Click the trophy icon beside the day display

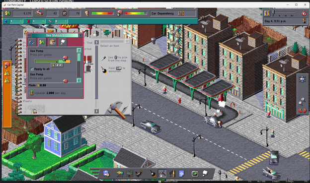click(x=304, y=21)
